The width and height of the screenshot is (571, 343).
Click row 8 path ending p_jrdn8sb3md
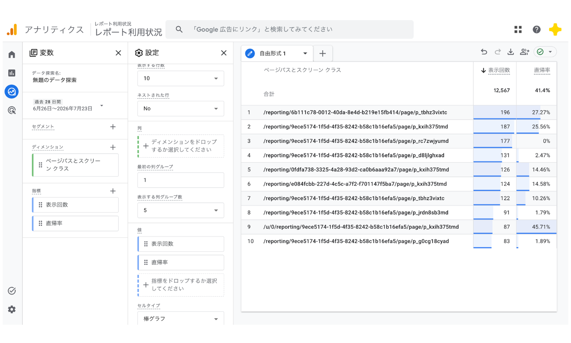point(356,213)
